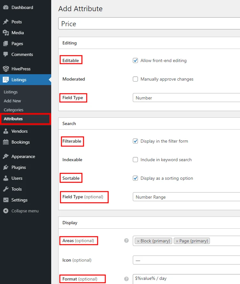The image size is (240, 284).
Task: Toggle Display as a sorting option checkbox
Action: 135,178
